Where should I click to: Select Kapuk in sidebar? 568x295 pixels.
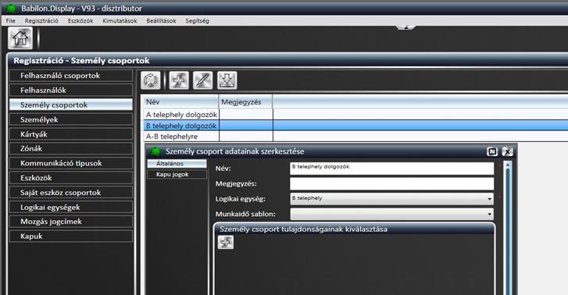(x=71, y=236)
